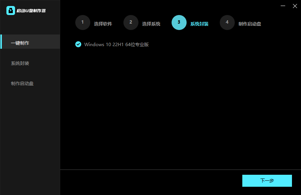The width and height of the screenshot is (301, 195).
Task: Click the 启动U盘制作器 title text
Action: (x=31, y=11)
